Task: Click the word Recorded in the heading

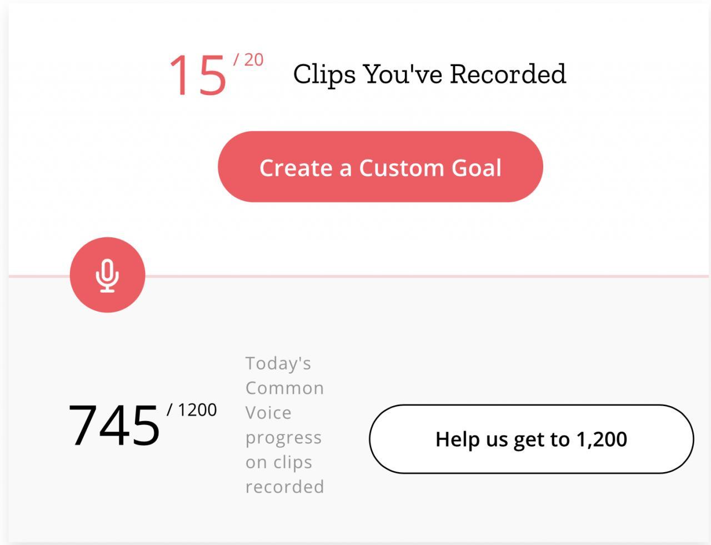Action: 508,74
